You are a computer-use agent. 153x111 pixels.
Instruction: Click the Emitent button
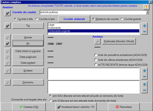(28, 71)
